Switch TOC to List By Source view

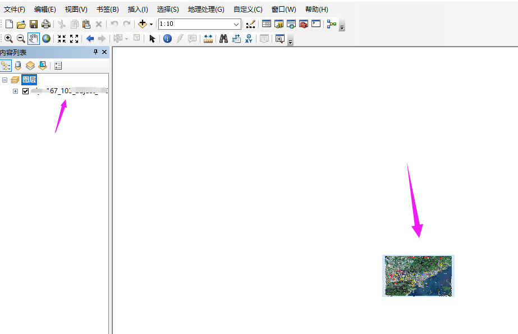point(17,66)
